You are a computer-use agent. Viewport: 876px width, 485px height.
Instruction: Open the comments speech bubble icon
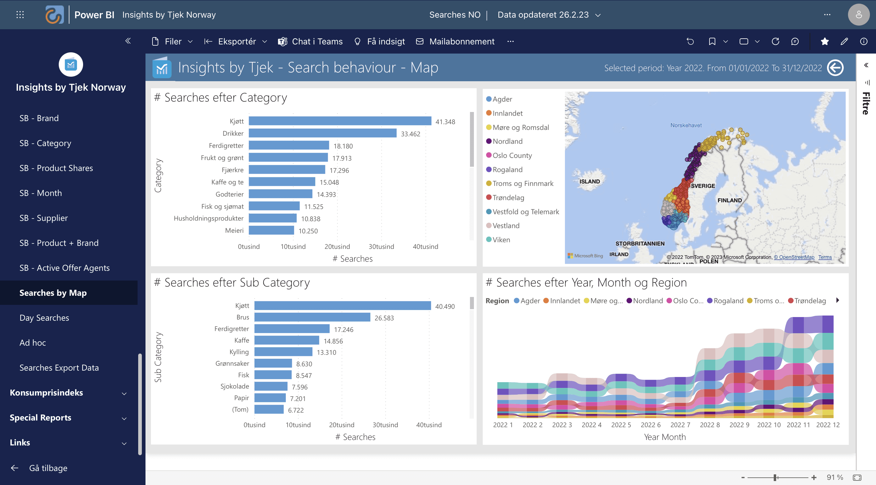795,41
